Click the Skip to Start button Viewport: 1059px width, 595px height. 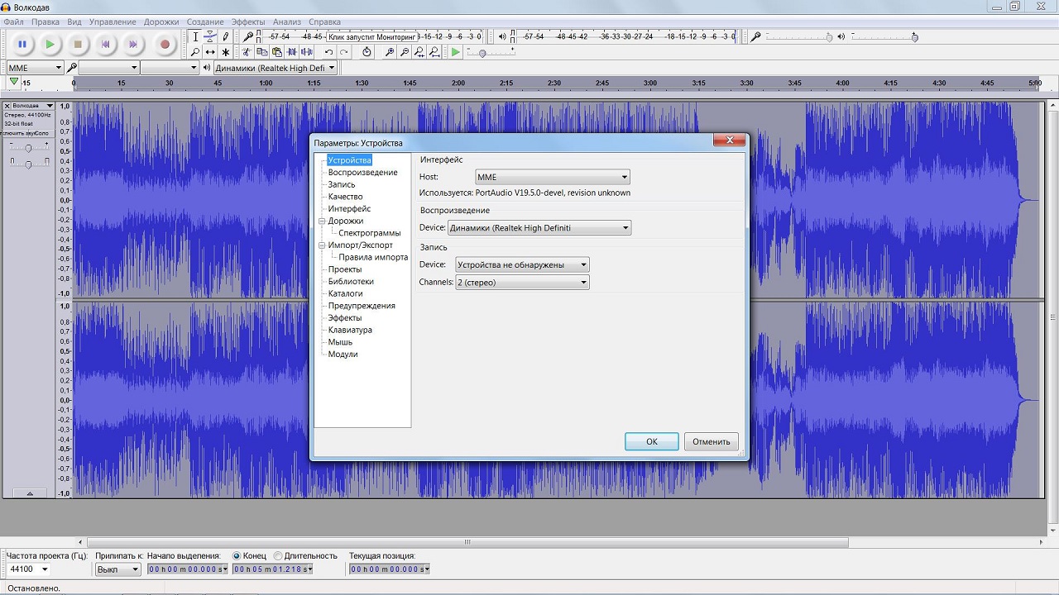(x=105, y=45)
